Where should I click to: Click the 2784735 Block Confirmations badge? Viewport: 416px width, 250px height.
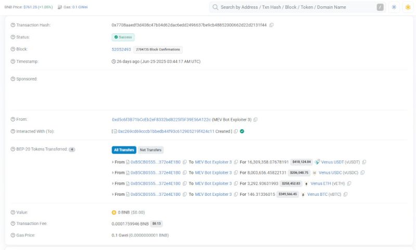(x=158, y=49)
